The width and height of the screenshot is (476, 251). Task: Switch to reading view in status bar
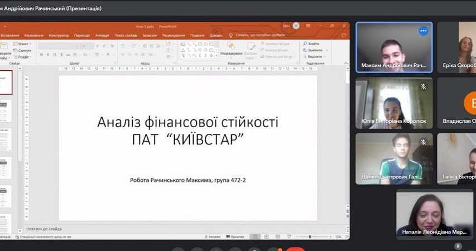[x=278, y=236]
